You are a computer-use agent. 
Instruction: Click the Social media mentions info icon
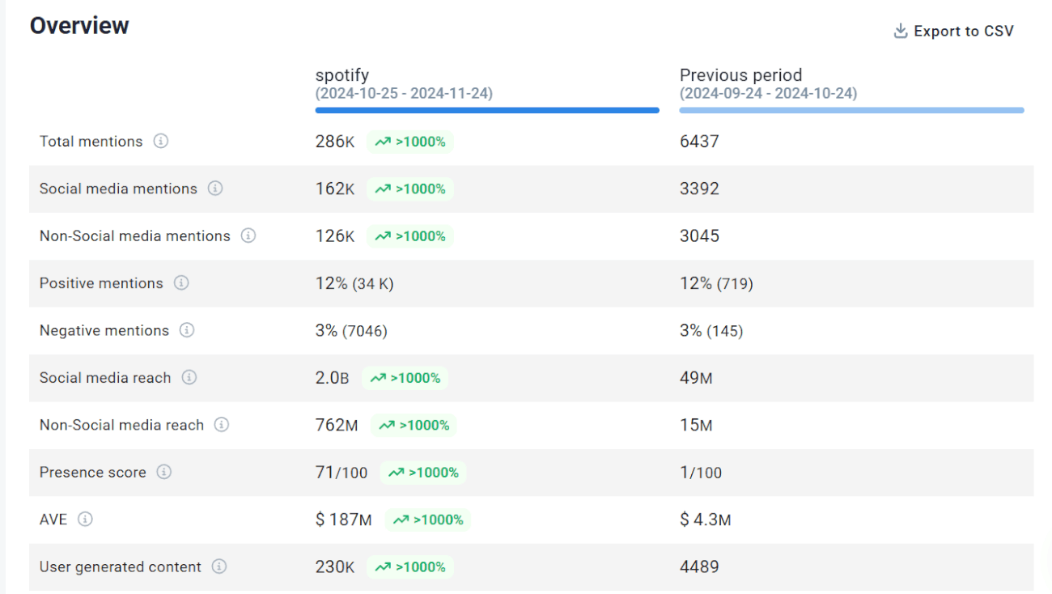[x=215, y=189]
